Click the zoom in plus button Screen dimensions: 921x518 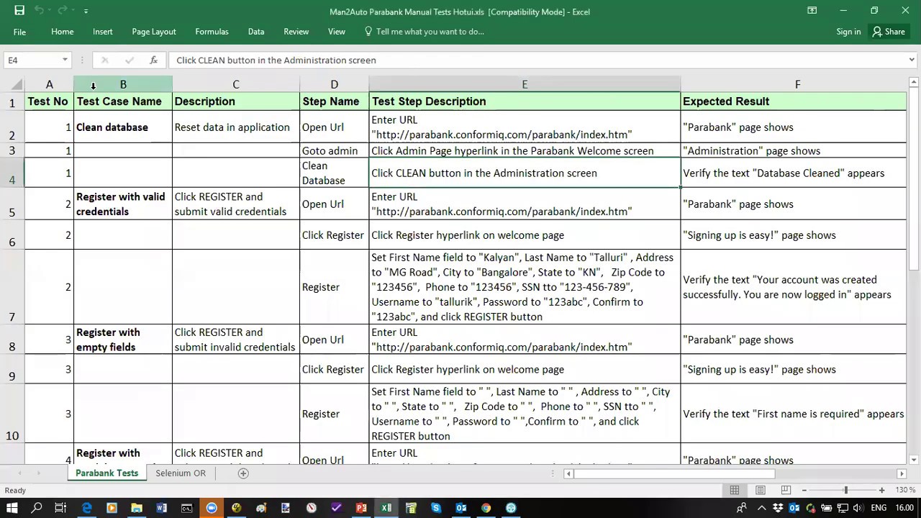click(x=881, y=491)
